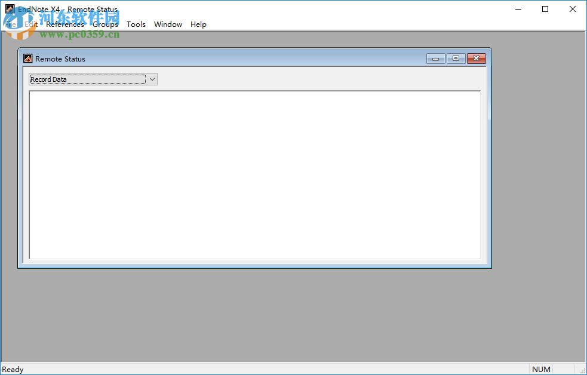
Task: Open the Help menu
Action: coord(198,24)
